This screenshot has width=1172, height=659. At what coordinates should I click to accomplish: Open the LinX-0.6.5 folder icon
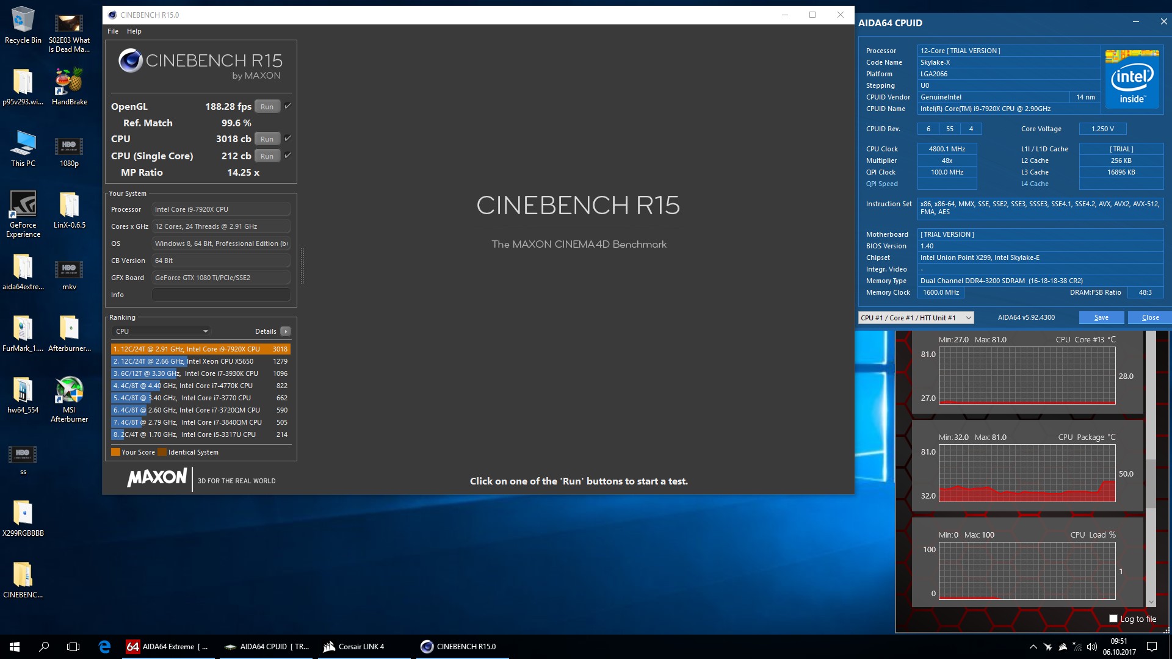coord(69,209)
